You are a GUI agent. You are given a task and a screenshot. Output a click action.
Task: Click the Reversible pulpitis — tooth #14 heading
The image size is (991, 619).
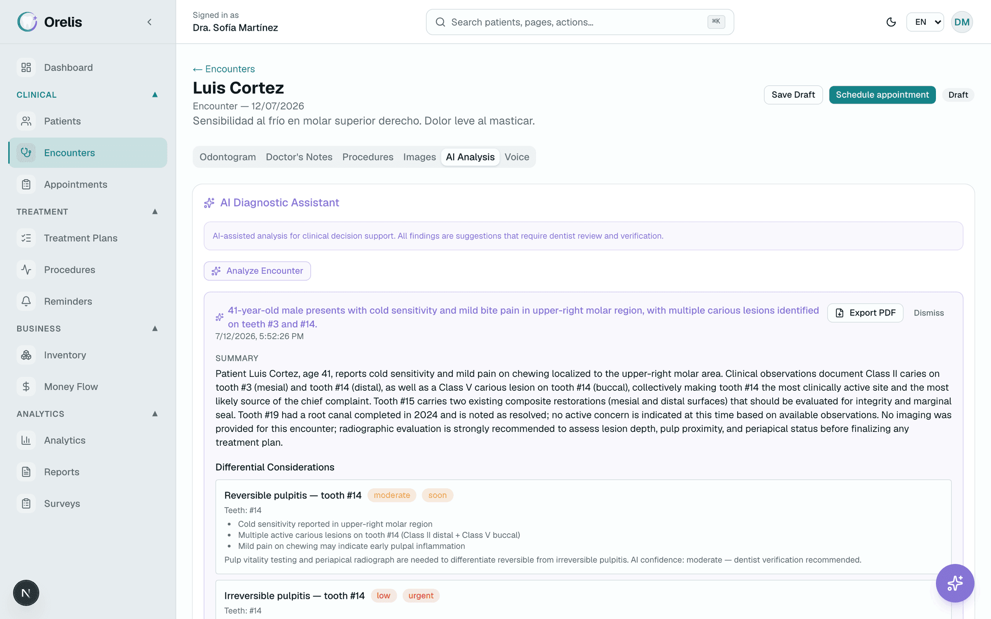(x=293, y=495)
